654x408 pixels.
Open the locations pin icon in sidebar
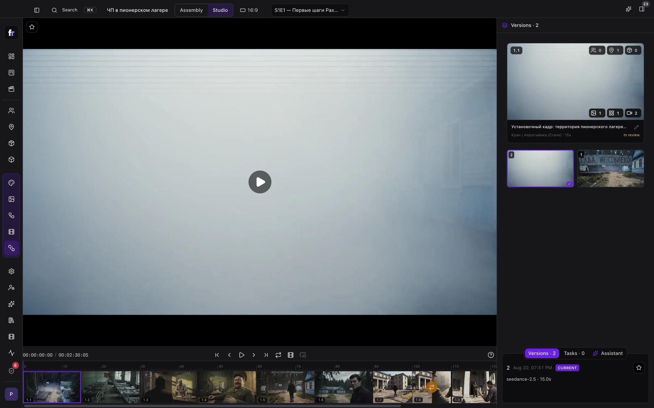pos(11,127)
